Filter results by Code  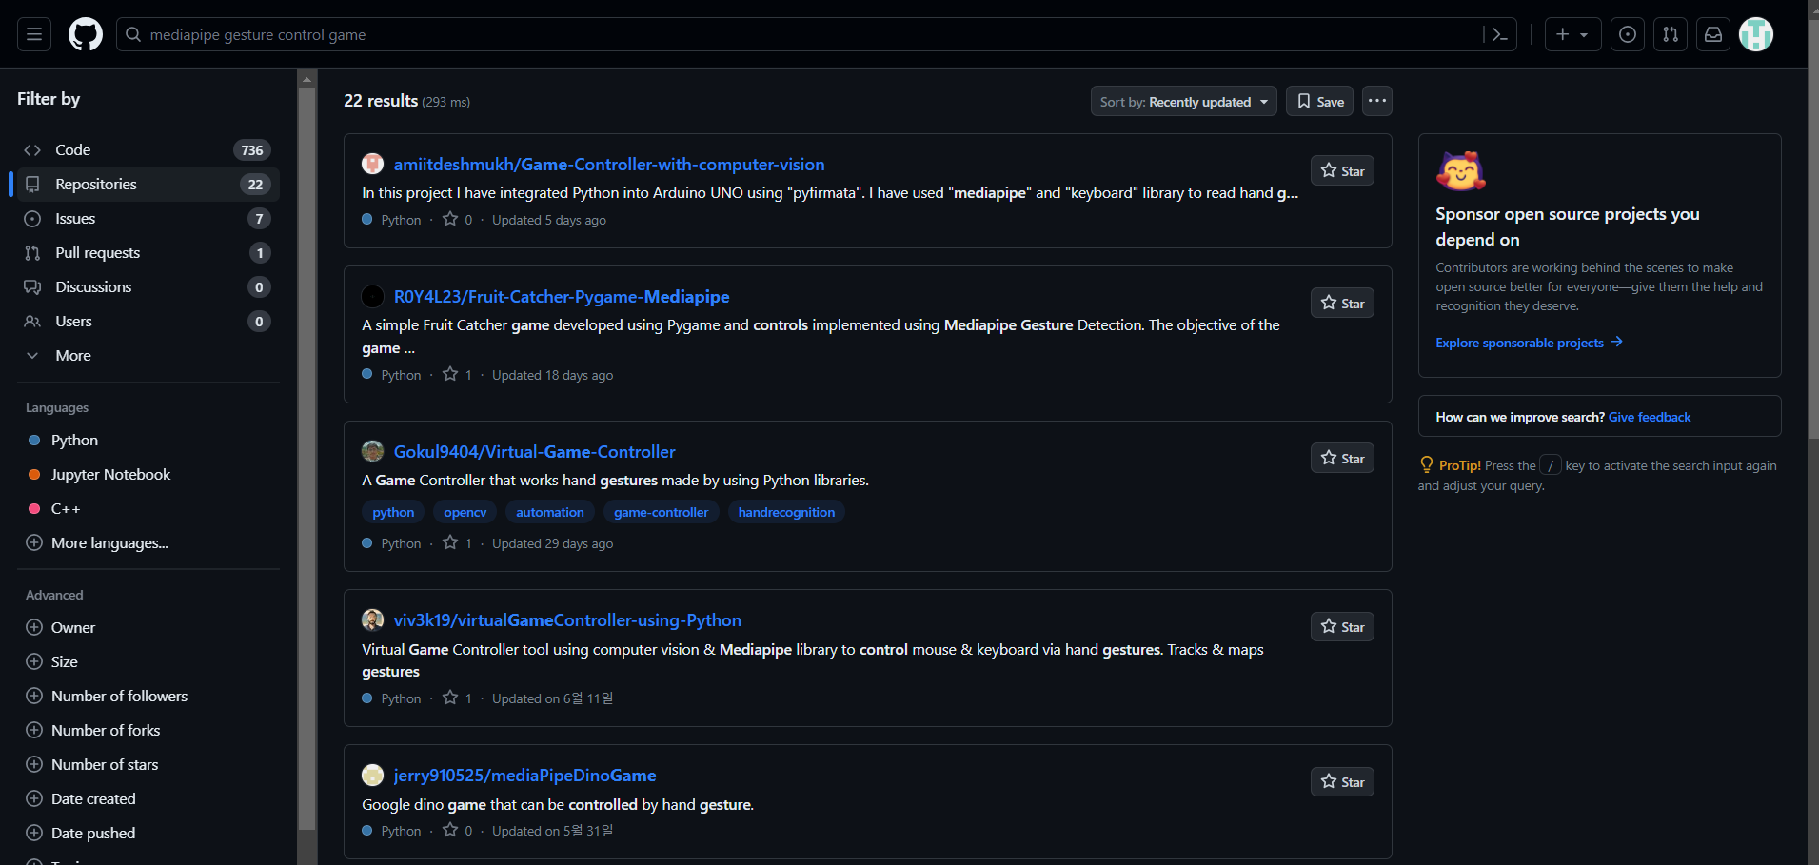click(x=147, y=150)
